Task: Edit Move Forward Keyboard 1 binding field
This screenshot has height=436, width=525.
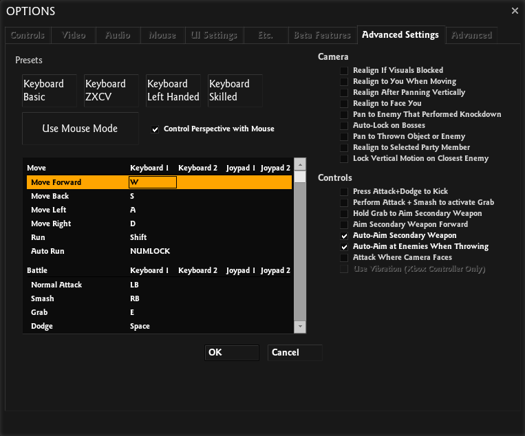Action: click(x=153, y=182)
